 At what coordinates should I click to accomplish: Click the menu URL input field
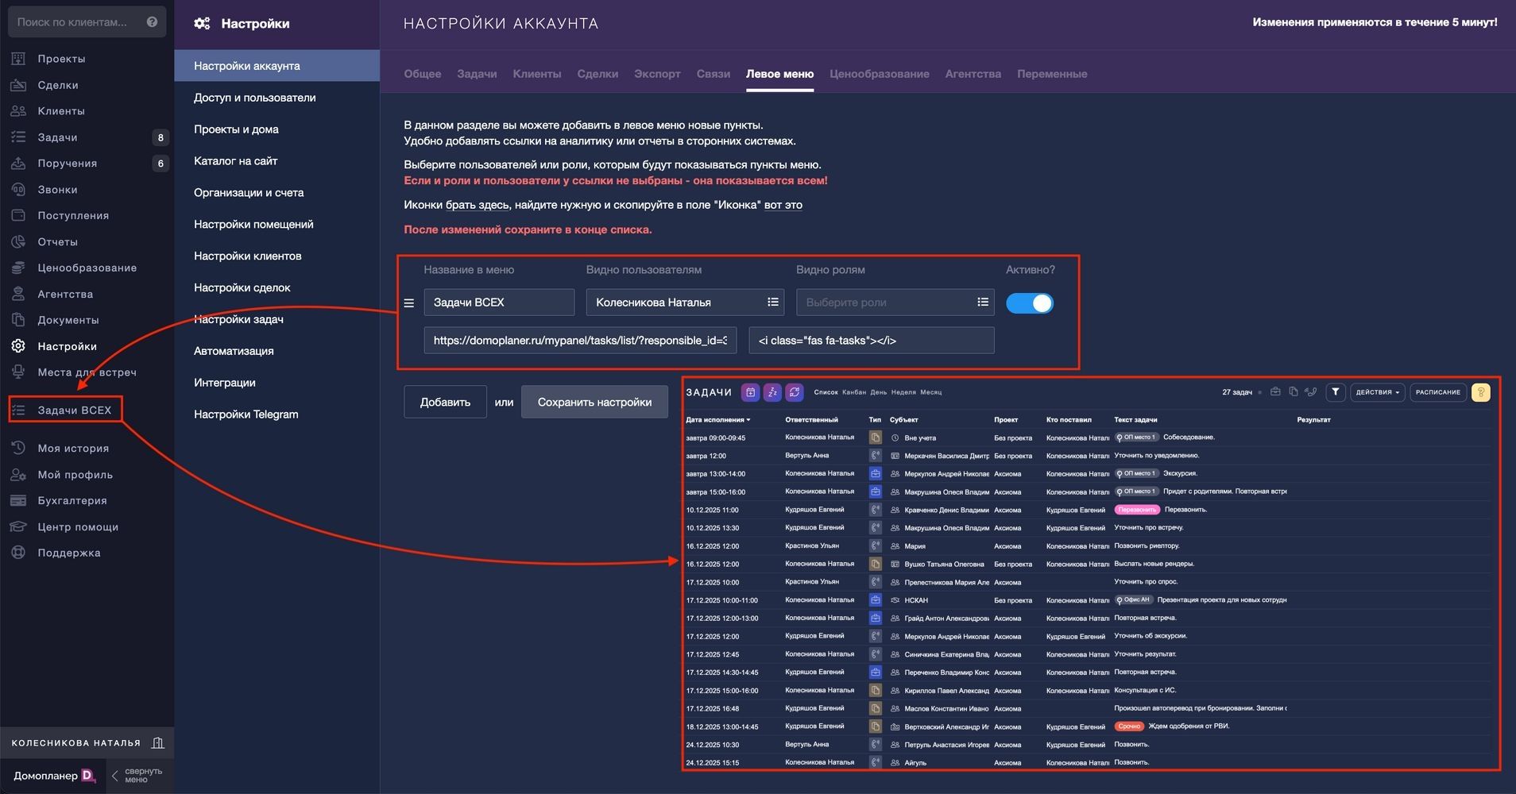point(579,341)
